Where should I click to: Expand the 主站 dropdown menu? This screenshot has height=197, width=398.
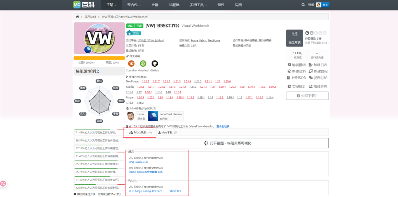[x=112, y=5]
